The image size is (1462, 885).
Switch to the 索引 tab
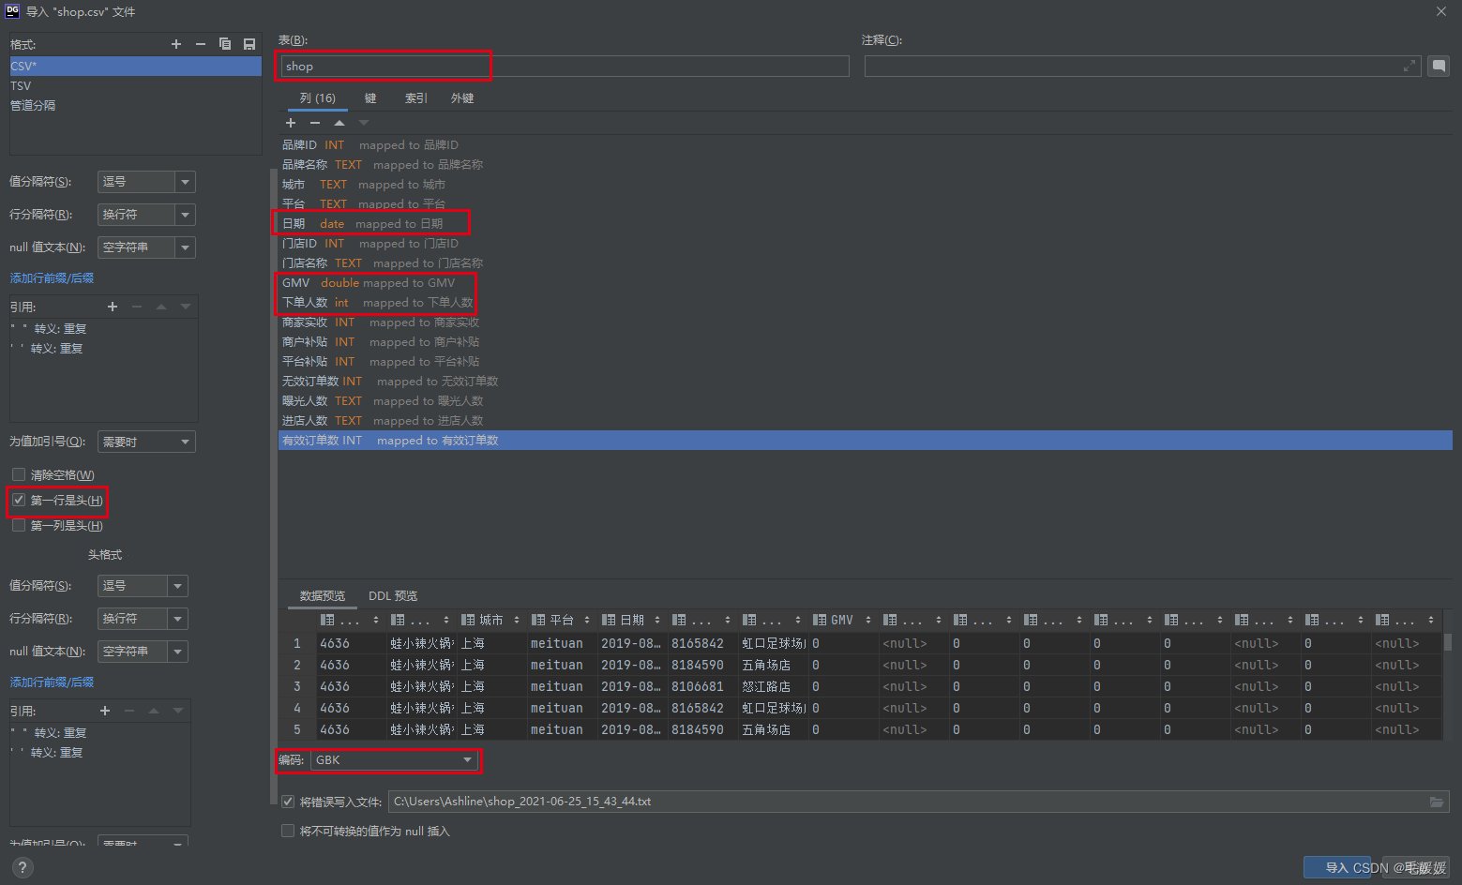tap(416, 98)
